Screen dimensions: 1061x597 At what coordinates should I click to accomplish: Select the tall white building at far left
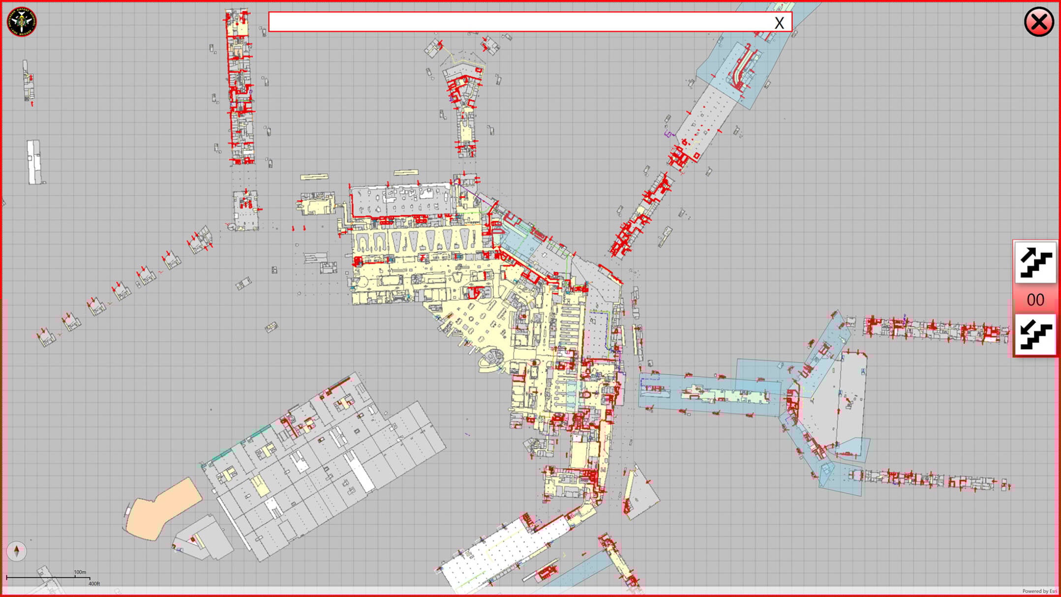pyautogui.click(x=33, y=161)
